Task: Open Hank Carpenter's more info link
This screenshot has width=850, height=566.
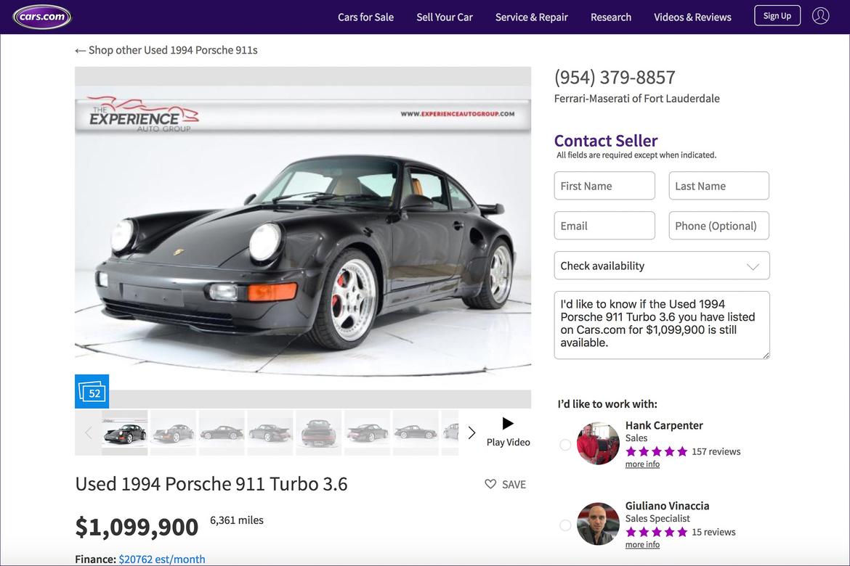Action: (x=642, y=464)
